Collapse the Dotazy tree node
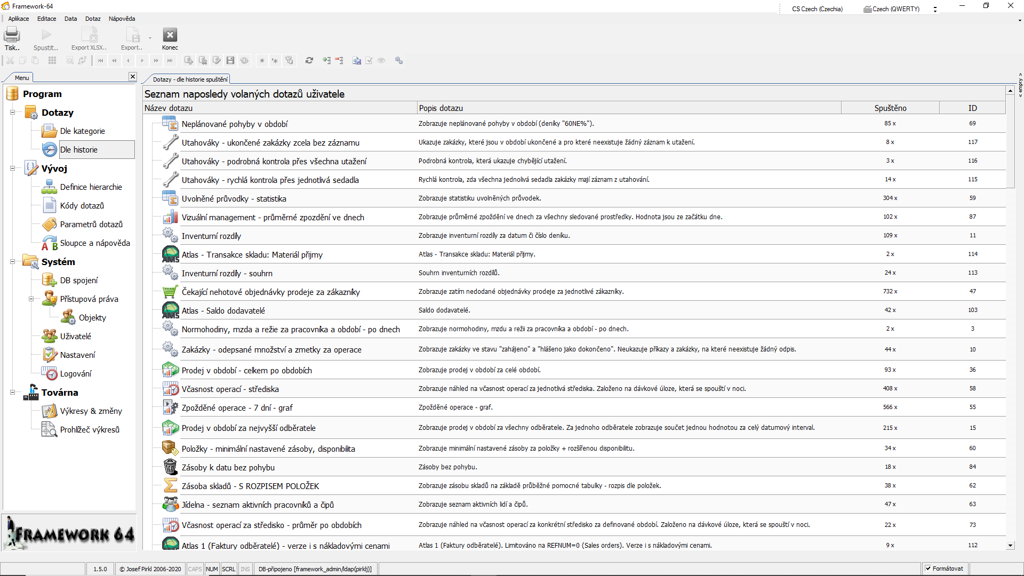 (x=12, y=113)
